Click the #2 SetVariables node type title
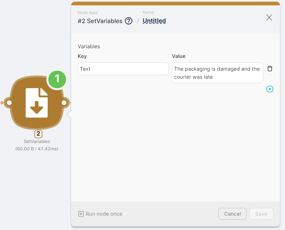Screen dimensions: 285x230 coord(100,21)
